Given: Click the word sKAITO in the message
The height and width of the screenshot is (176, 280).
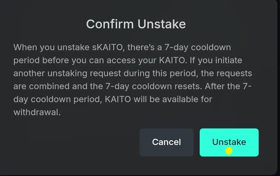Looking at the screenshot, I should coord(108,47).
